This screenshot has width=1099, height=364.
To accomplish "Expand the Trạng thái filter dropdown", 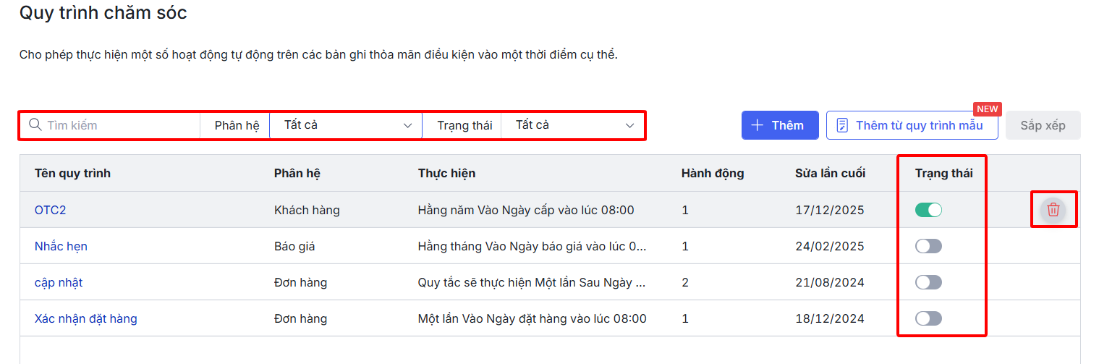I will [x=572, y=125].
